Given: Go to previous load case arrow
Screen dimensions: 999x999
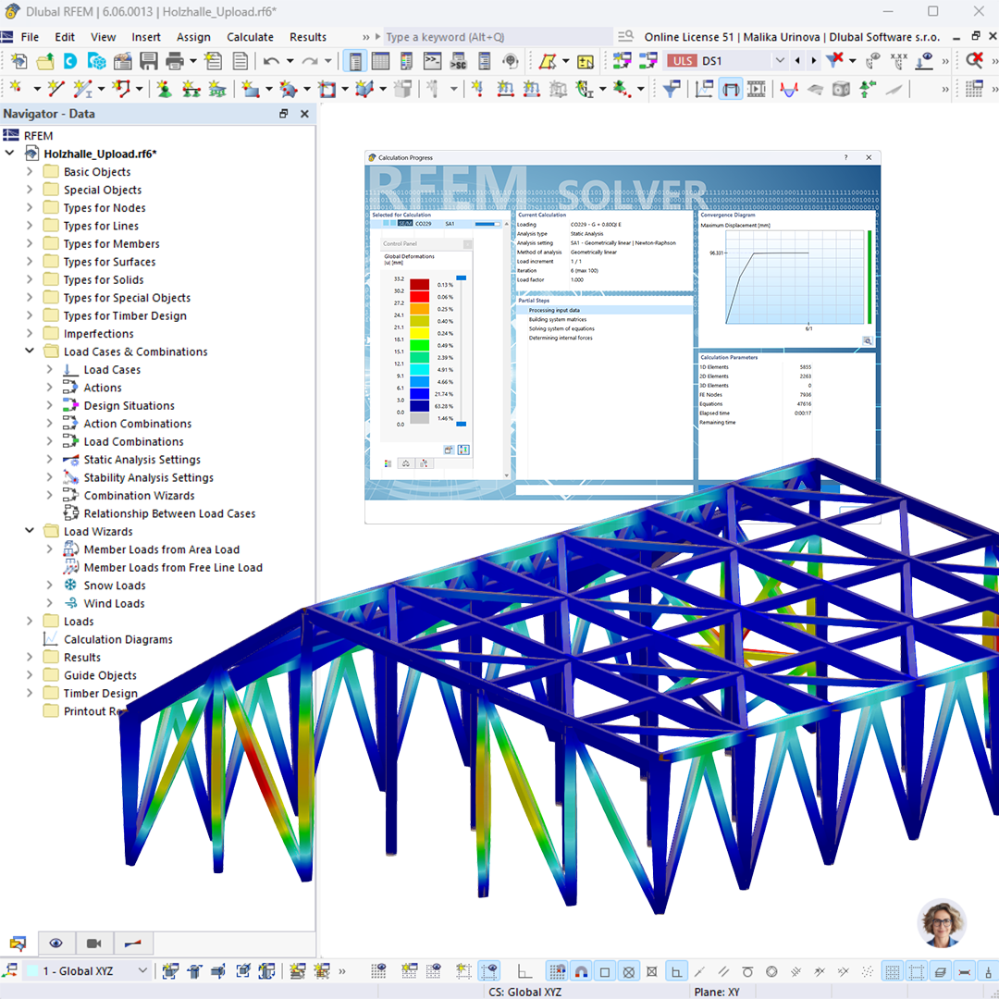Looking at the screenshot, I should pyautogui.click(x=797, y=61).
